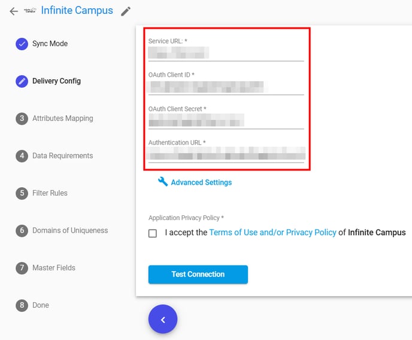Edit the Infinite Campus name with pencil icon
The height and width of the screenshot is (340, 412).
pyautogui.click(x=126, y=11)
